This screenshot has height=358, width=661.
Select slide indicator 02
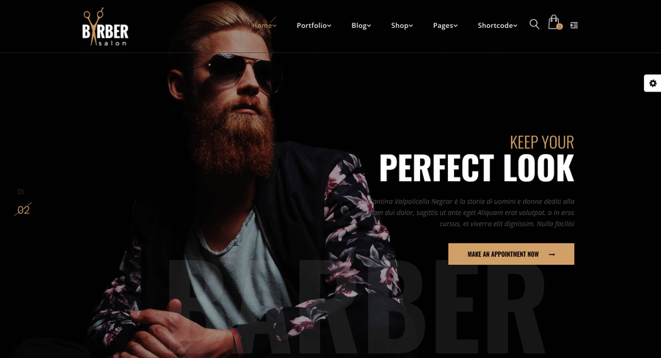click(24, 210)
